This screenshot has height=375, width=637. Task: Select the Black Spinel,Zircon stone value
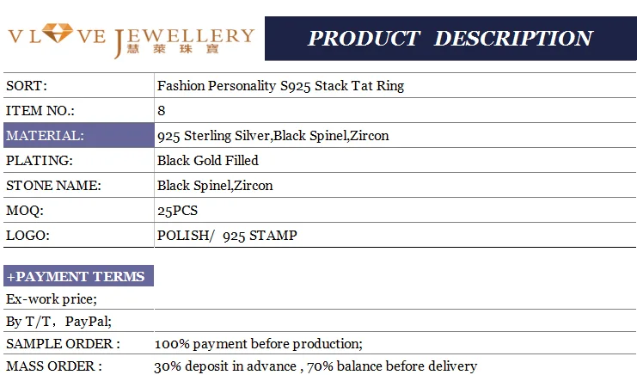tap(215, 186)
